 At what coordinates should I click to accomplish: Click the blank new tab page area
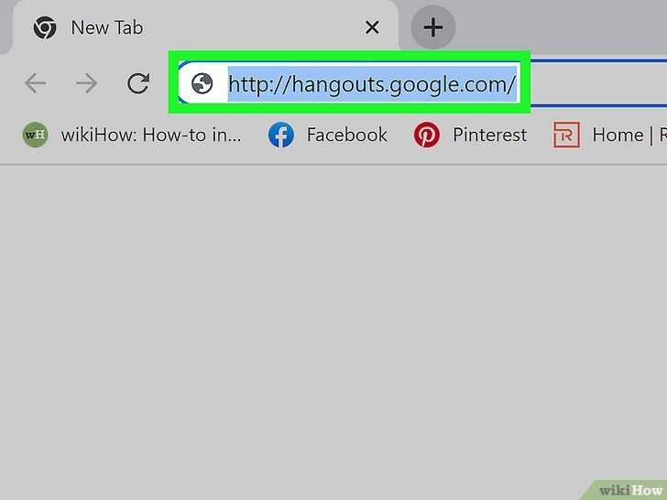coord(333,323)
